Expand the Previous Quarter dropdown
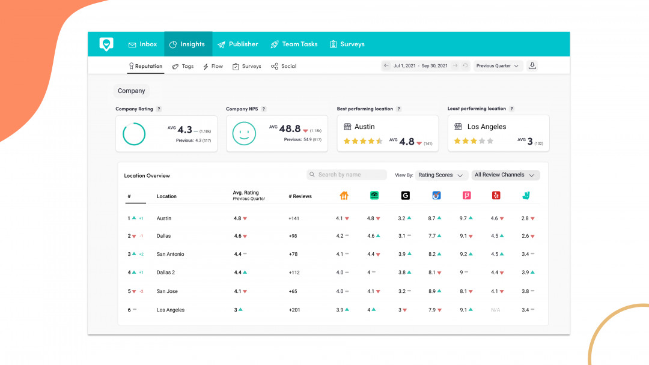Screen dimensions: 649x365 tap(498, 65)
